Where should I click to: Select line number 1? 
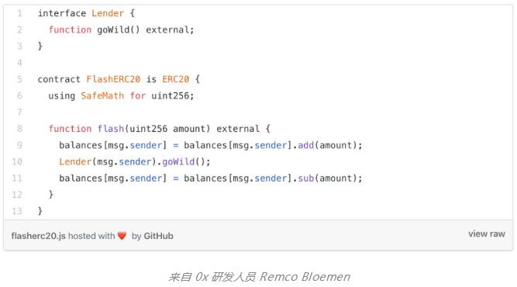(x=20, y=13)
